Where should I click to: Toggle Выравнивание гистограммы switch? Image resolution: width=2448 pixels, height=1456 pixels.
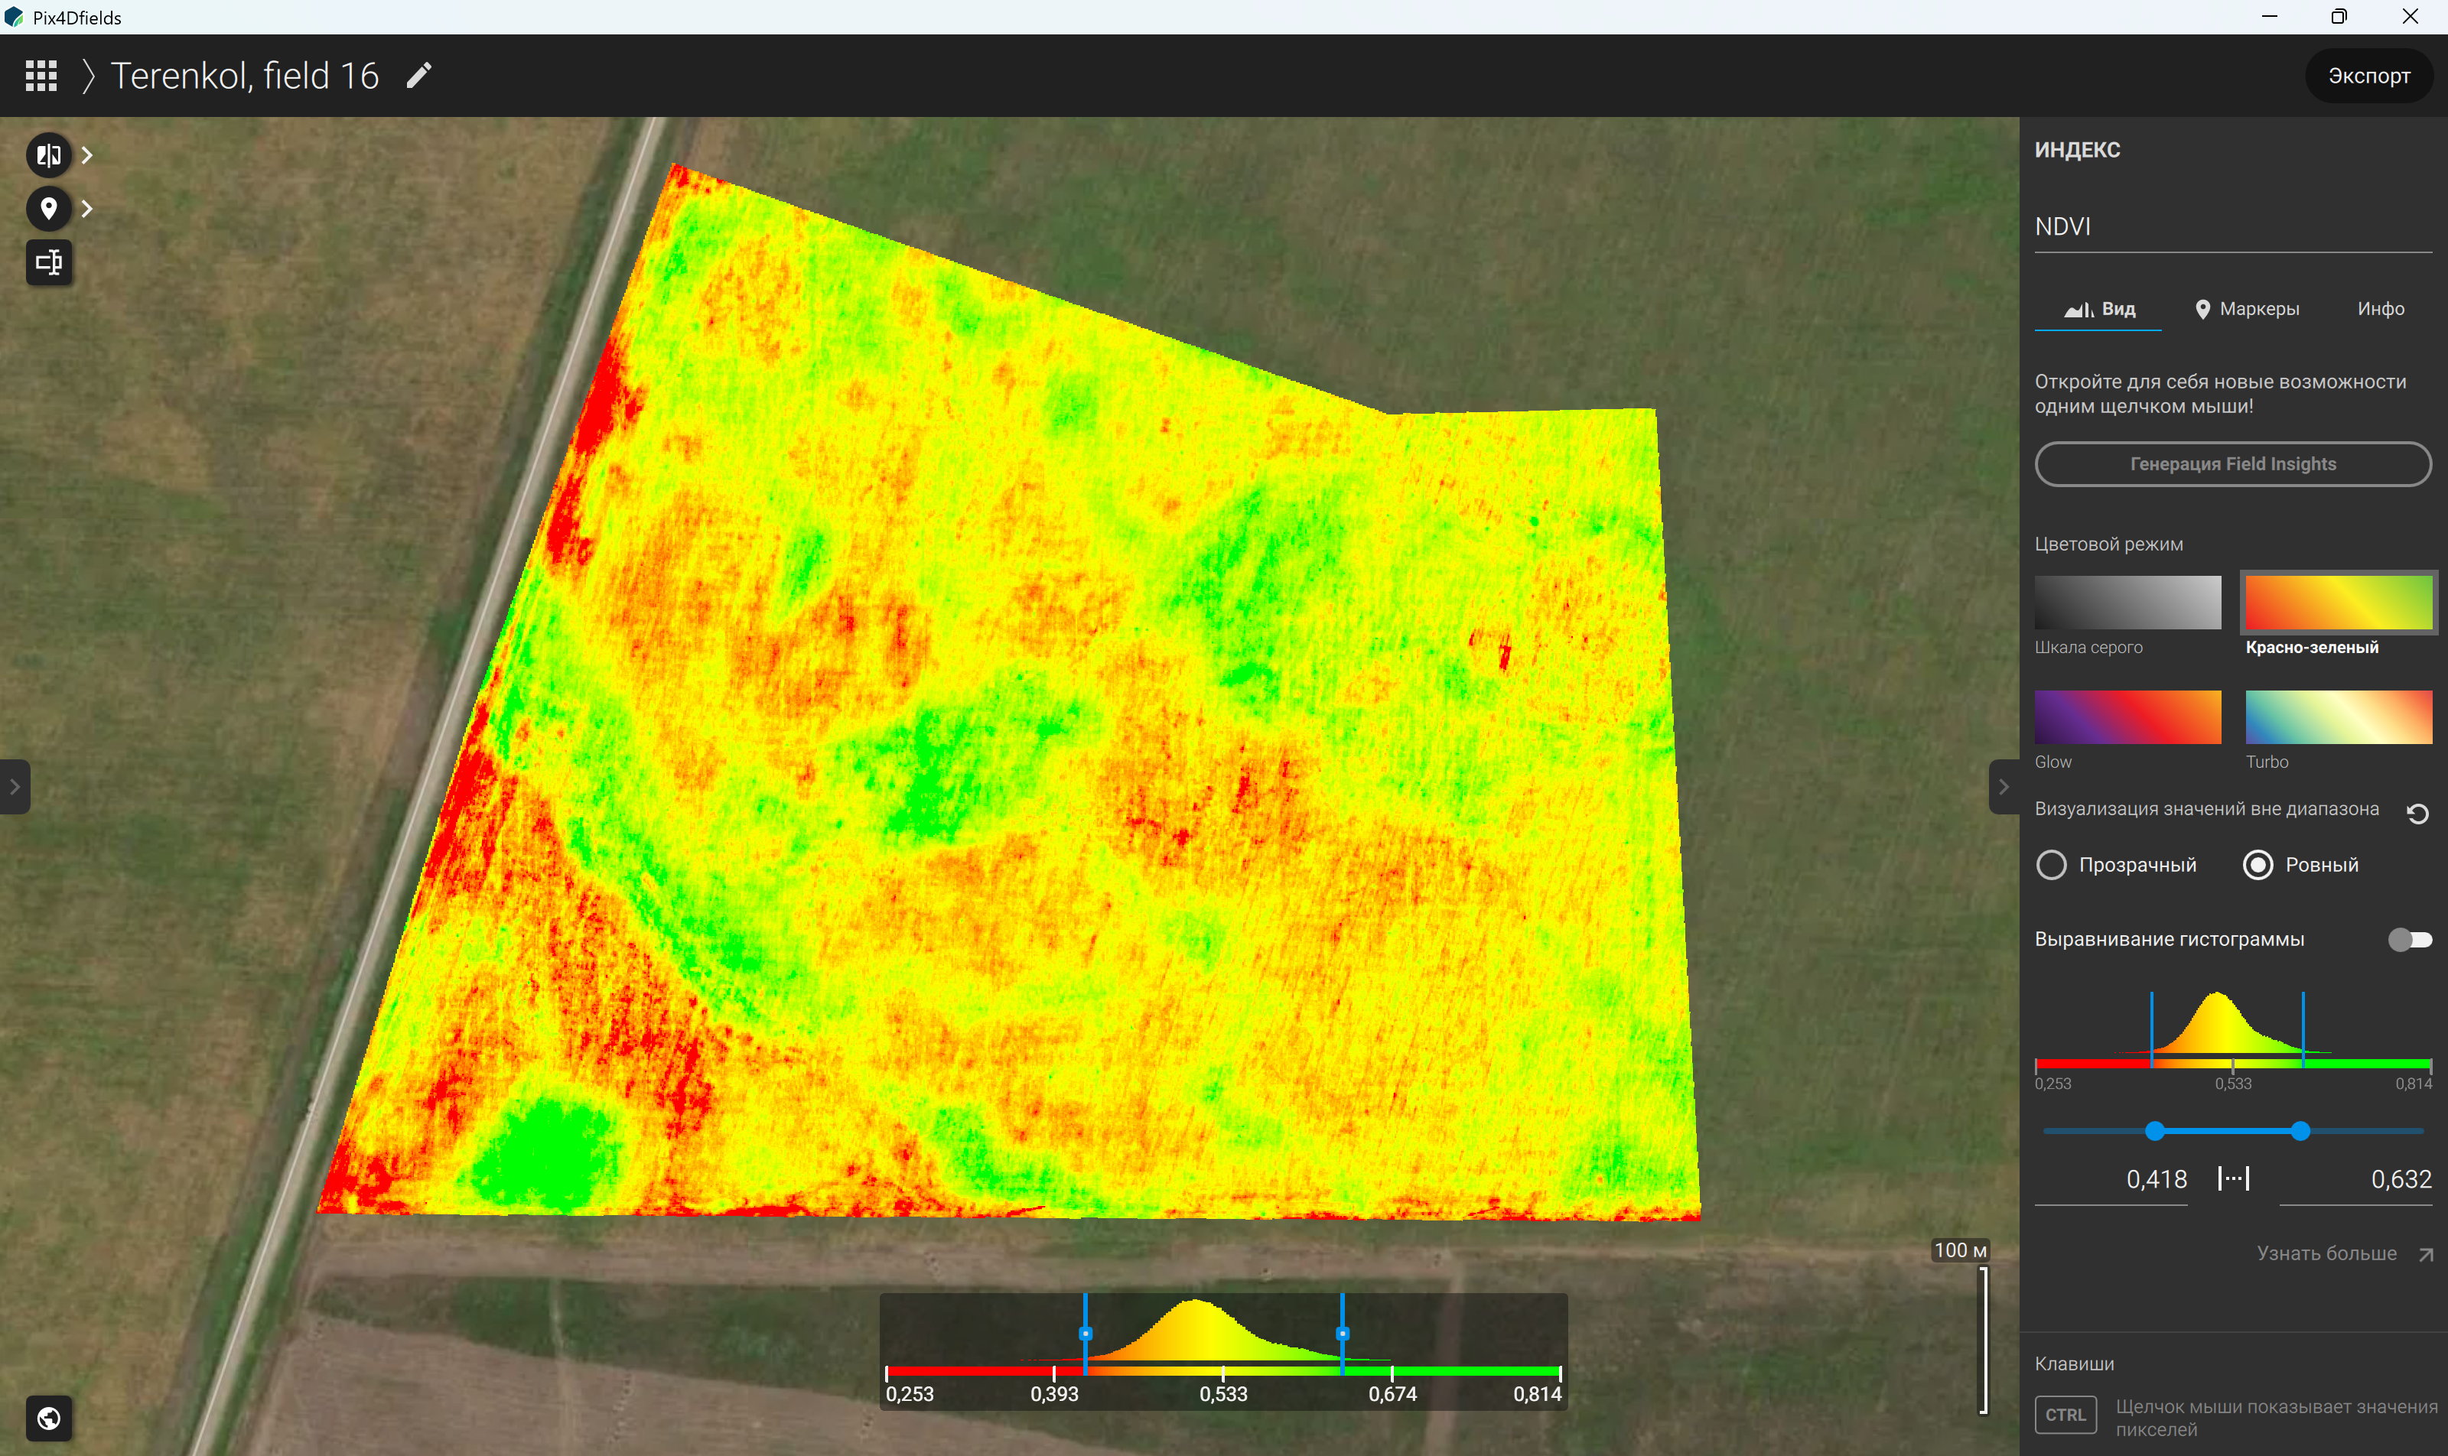point(2410,940)
